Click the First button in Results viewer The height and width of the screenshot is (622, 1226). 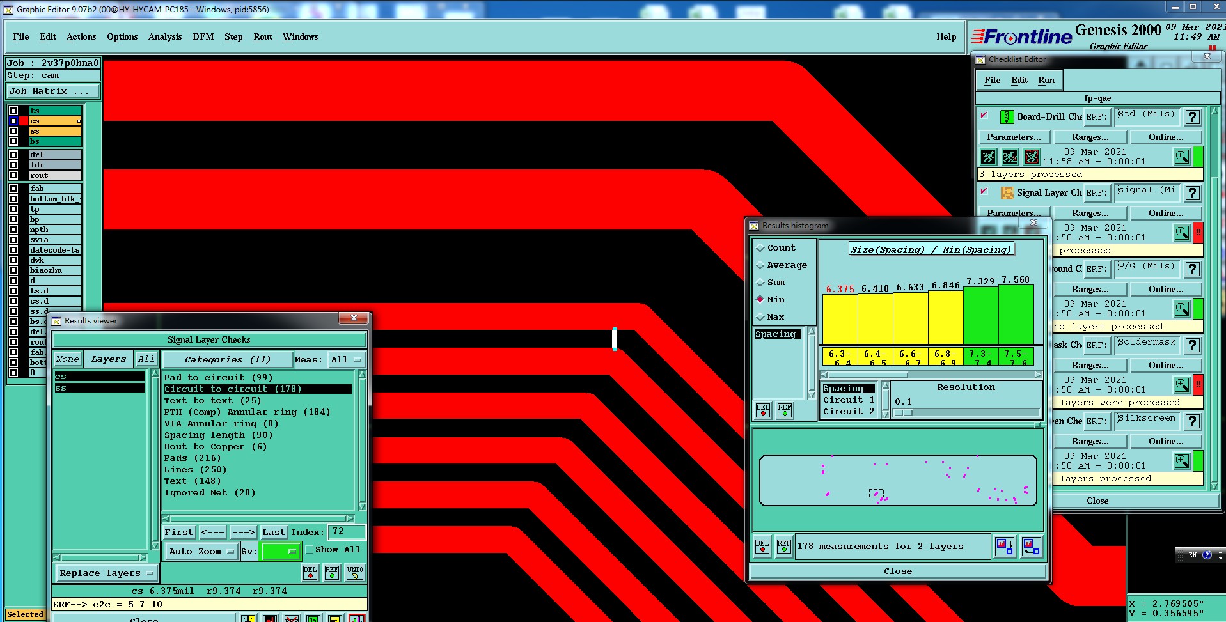tap(178, 533)
